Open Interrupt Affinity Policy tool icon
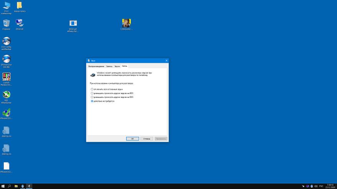 click(73, 24)
